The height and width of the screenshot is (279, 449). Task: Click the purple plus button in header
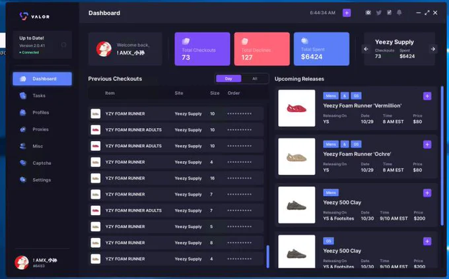[347, 13]
